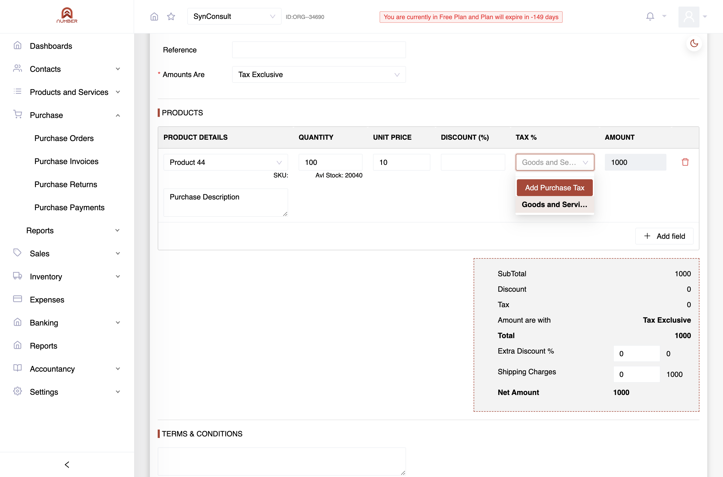Click the Add Purchase Tax button
This screenshot has height=477, width=723.
555,188
